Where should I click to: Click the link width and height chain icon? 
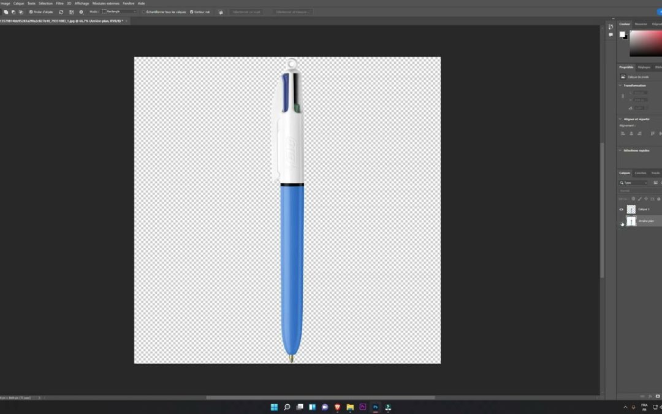[x=623, y=96]
